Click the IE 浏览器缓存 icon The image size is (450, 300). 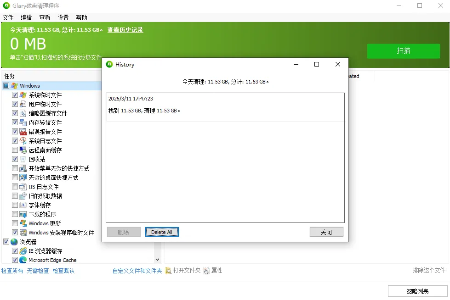23,251
